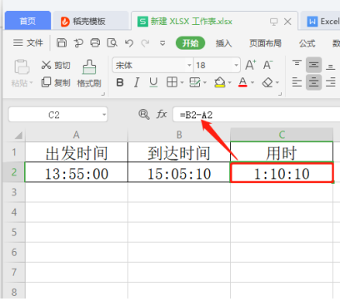Toggle Italic formatting
This screenshot has height=301, width=340.
pos(137,82)
